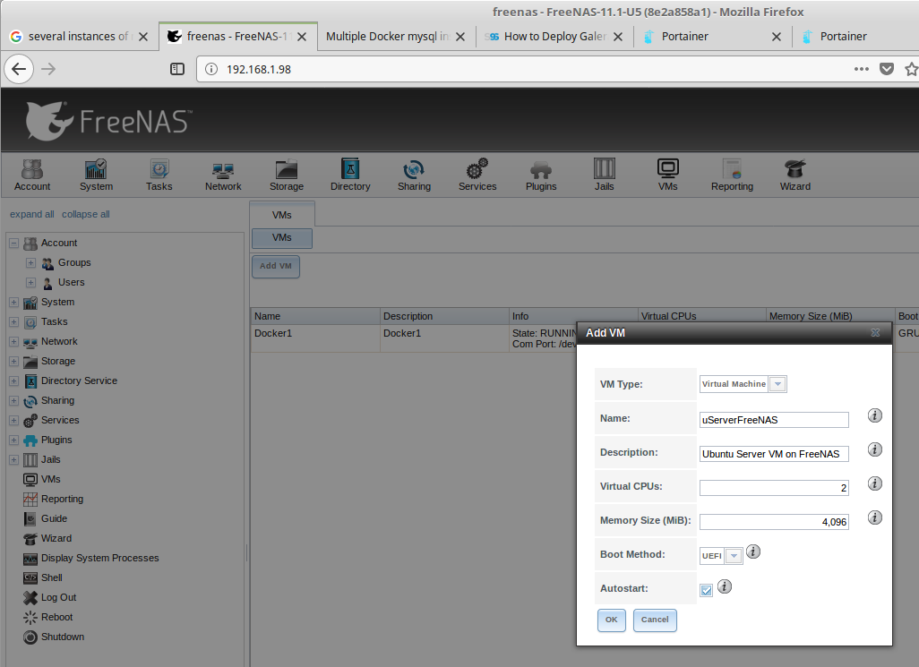The width and height of the screenshot is (919, 667).
Task: Open the VMs toolbar icon
Action: (667, 175)
